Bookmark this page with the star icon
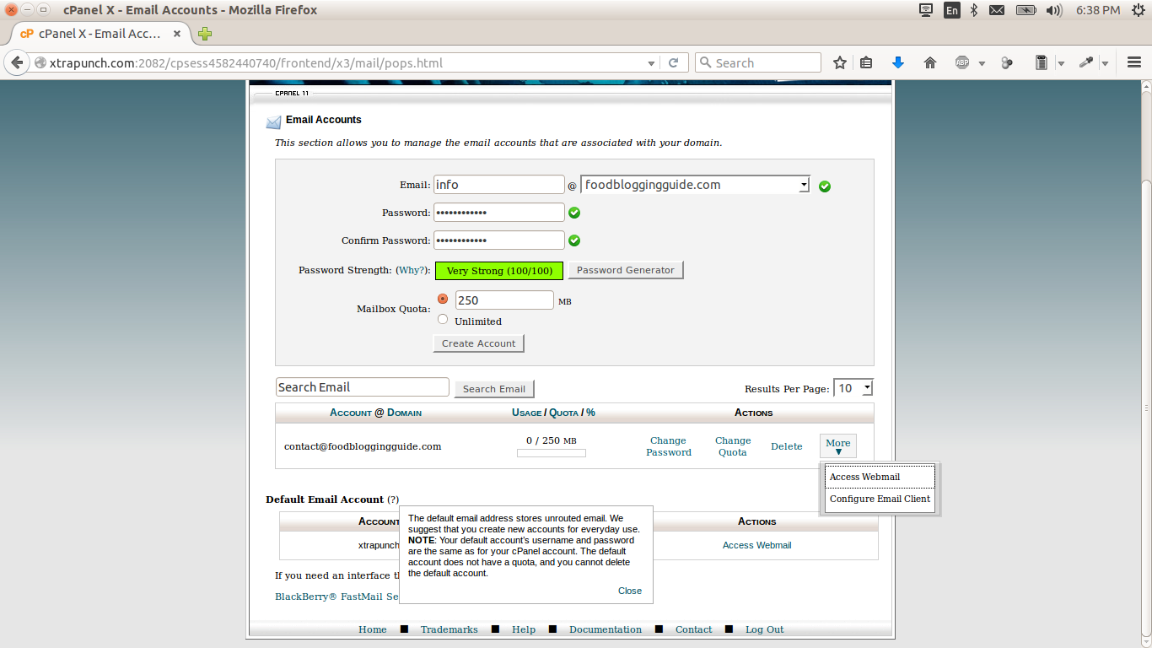 click(x=840, y=63)
